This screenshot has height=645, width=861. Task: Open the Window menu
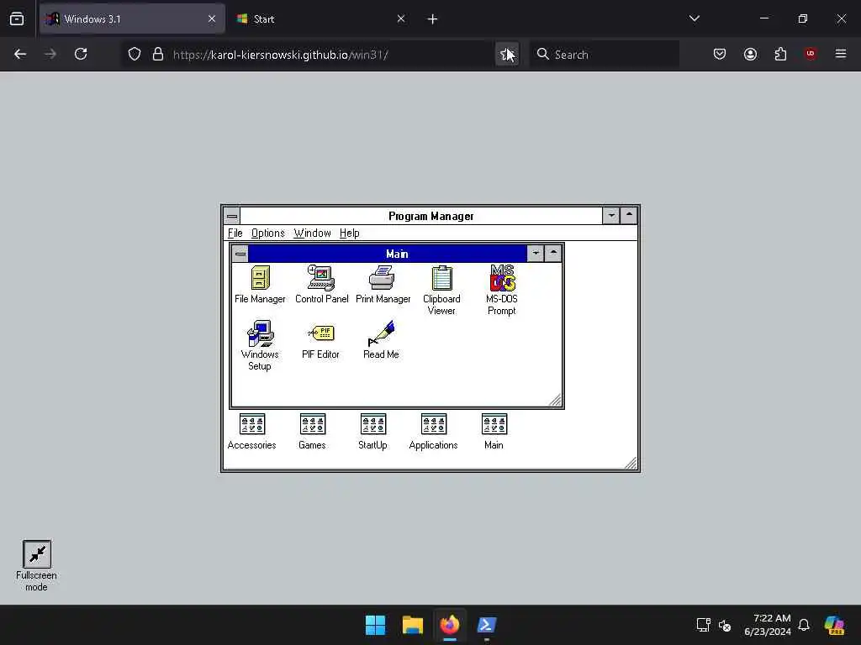(x=312, y=233)
